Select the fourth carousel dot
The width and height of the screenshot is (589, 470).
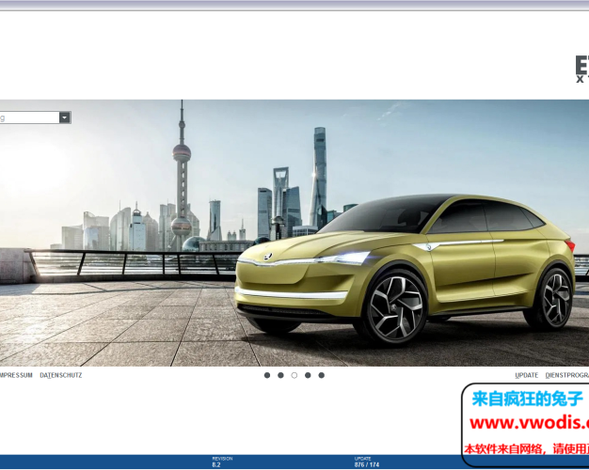click(308, 375)
